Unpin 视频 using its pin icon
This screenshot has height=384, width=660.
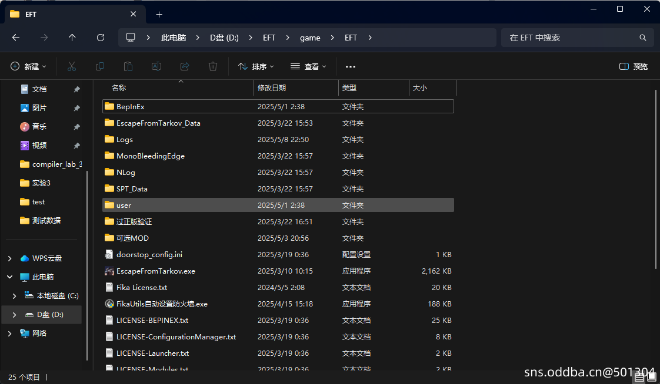76,146
